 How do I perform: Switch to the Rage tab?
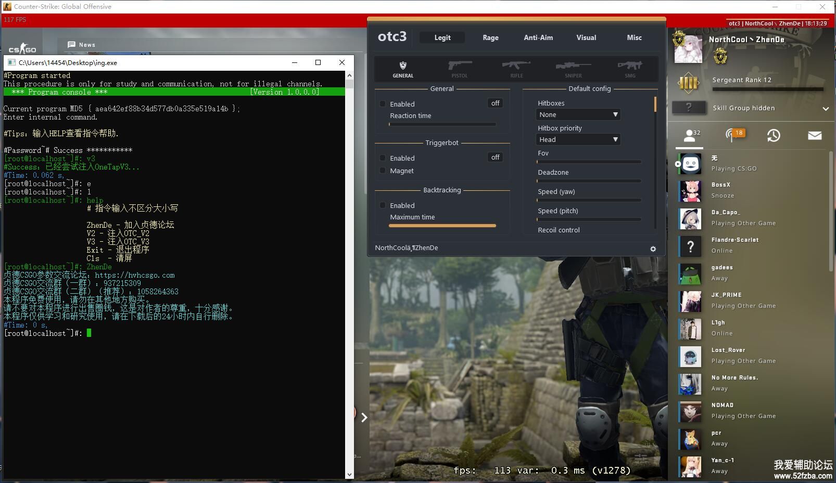490,37
